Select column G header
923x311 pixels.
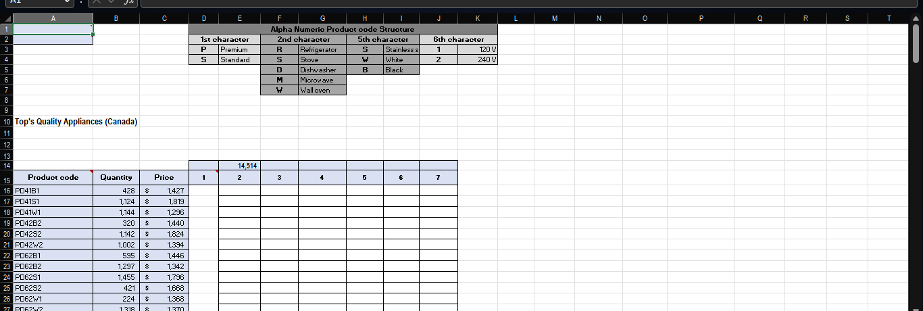(322, 18)
